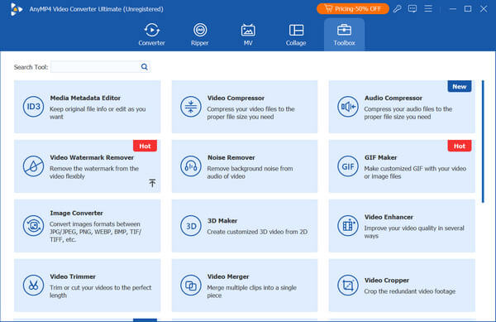Viewport: 496px width, 322px height.
Task: Click the Noise Remover headphone icon
Action: (191, 166)
